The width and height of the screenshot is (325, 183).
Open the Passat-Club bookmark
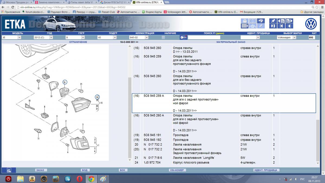pyautogui.click(x=107, y=12)
